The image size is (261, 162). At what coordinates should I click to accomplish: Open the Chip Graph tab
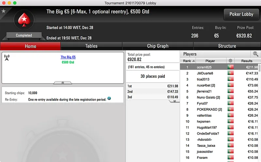coord(158,46)
